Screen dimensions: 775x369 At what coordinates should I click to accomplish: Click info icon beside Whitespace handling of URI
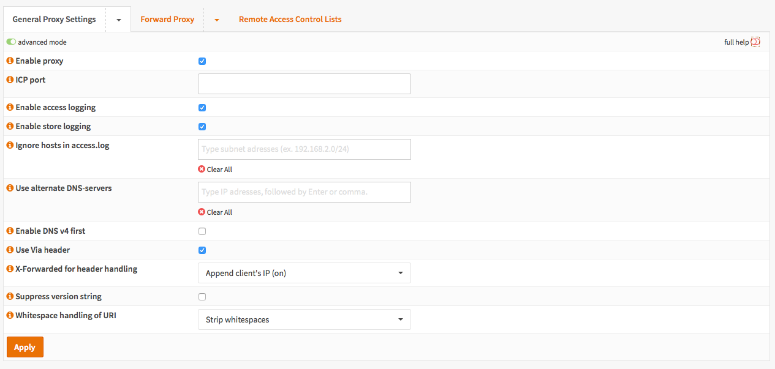tap(10, 316)
